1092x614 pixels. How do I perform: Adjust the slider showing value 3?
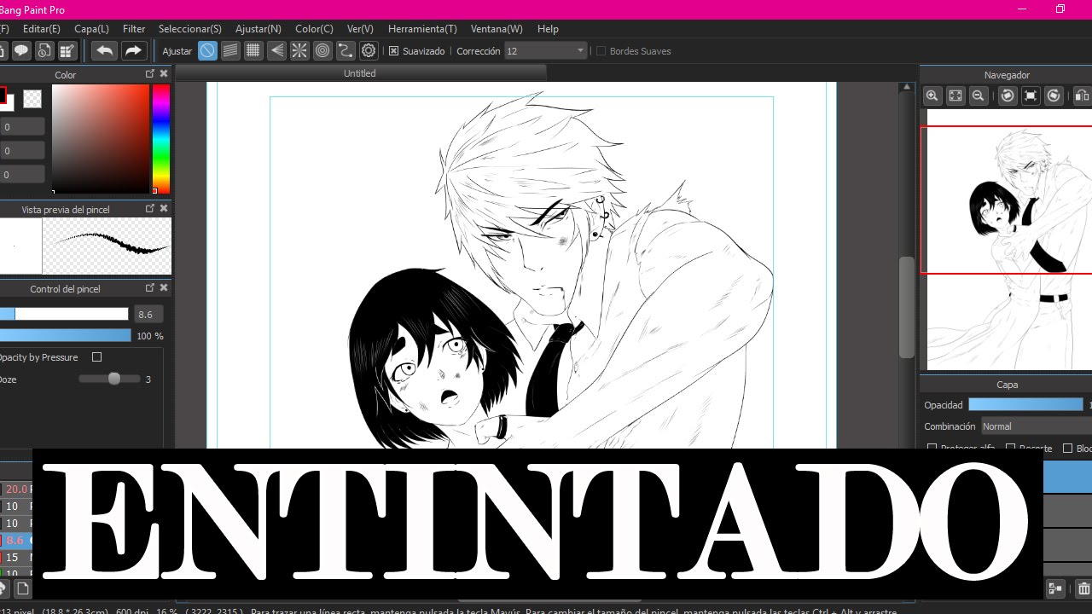107,379
